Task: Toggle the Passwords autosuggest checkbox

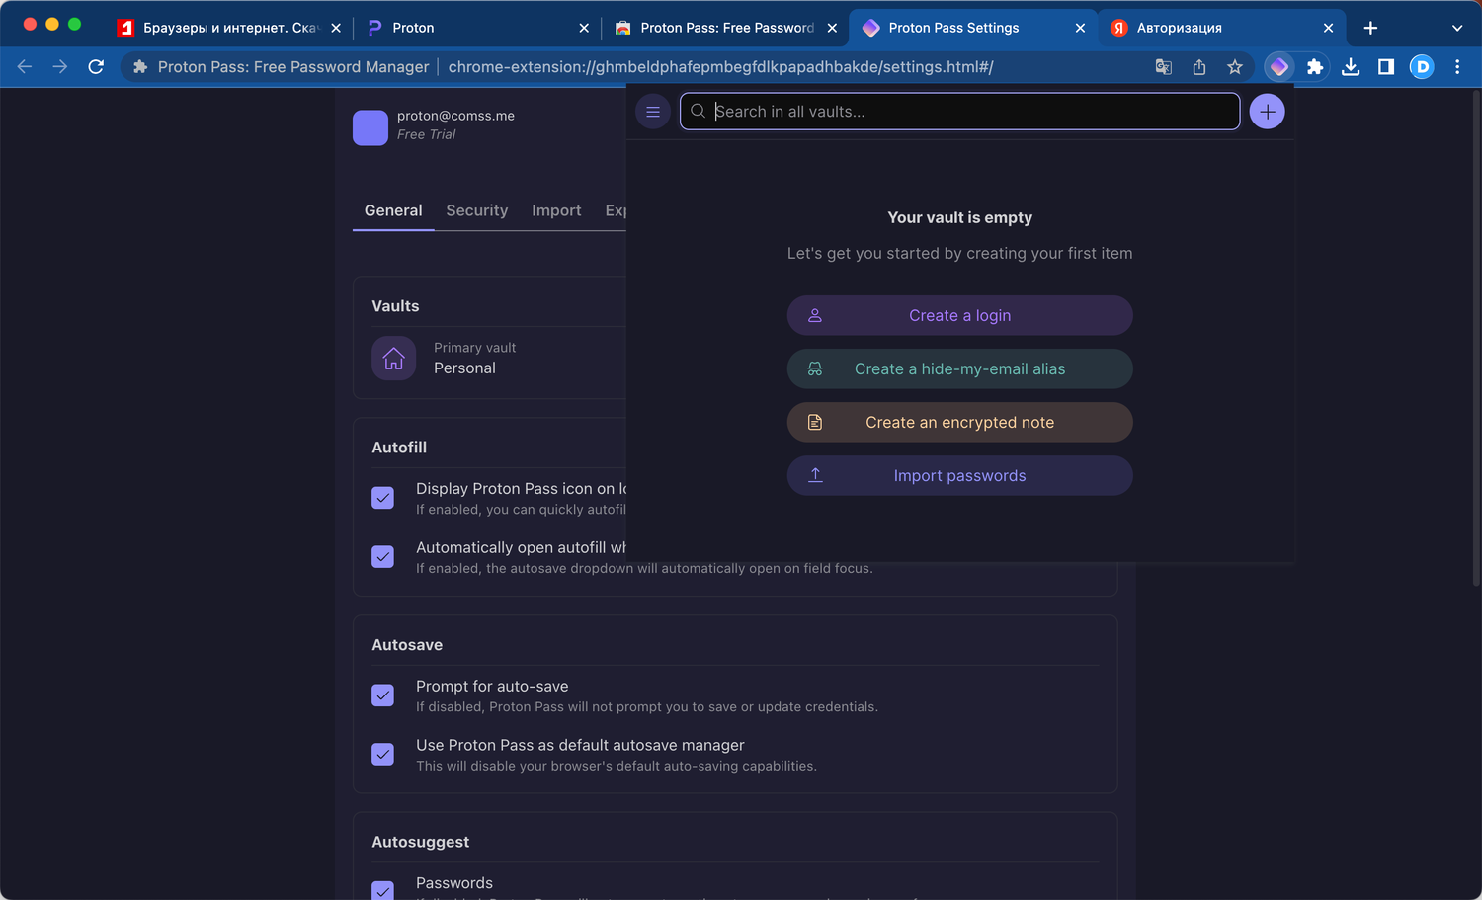Action: point(383,890)
